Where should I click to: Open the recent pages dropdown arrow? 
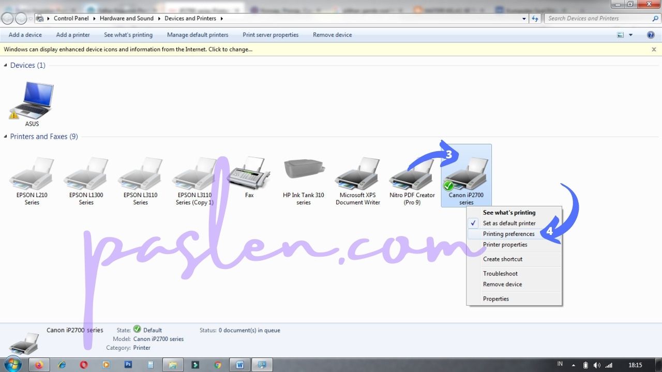point(31,19)
